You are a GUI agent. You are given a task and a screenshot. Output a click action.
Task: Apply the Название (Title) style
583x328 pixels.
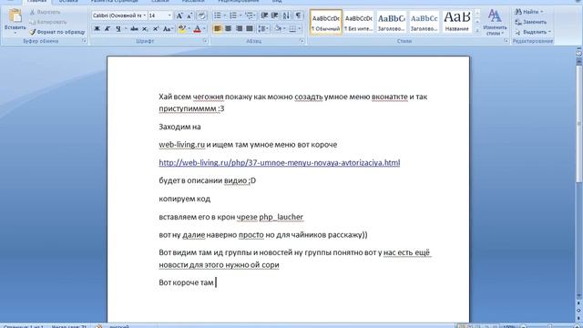(457, 22)
